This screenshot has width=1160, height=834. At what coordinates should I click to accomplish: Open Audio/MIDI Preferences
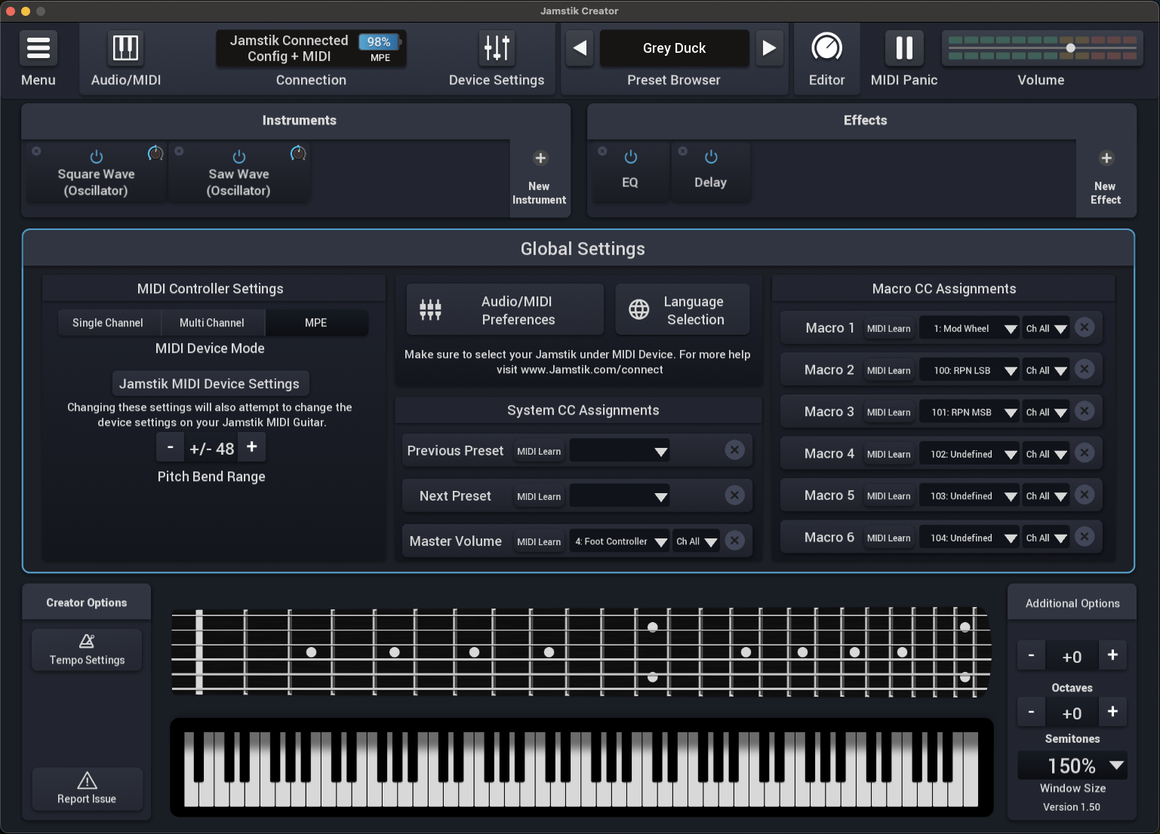pos(505,310)
